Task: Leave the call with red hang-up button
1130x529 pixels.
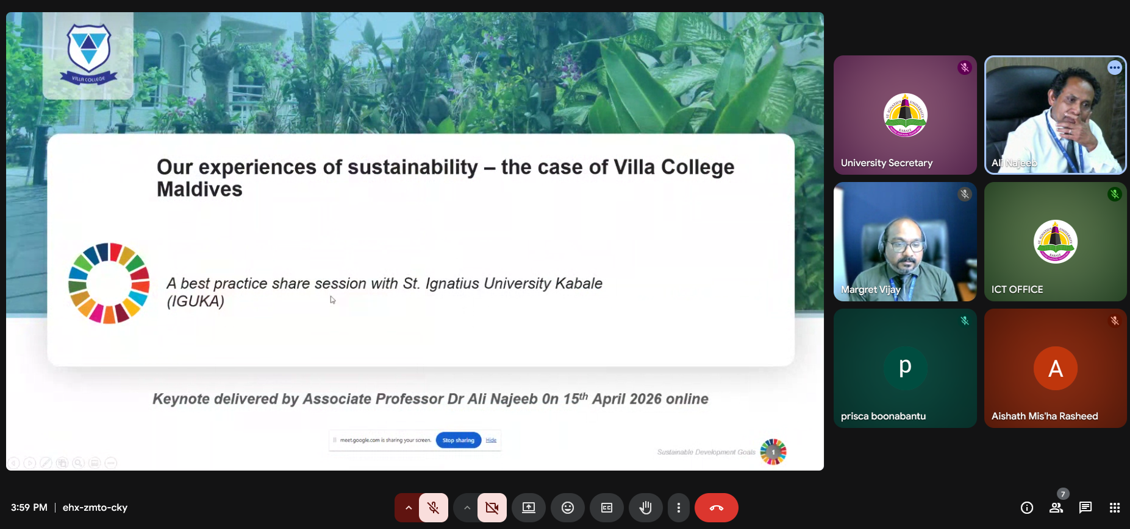Action: 717,508
